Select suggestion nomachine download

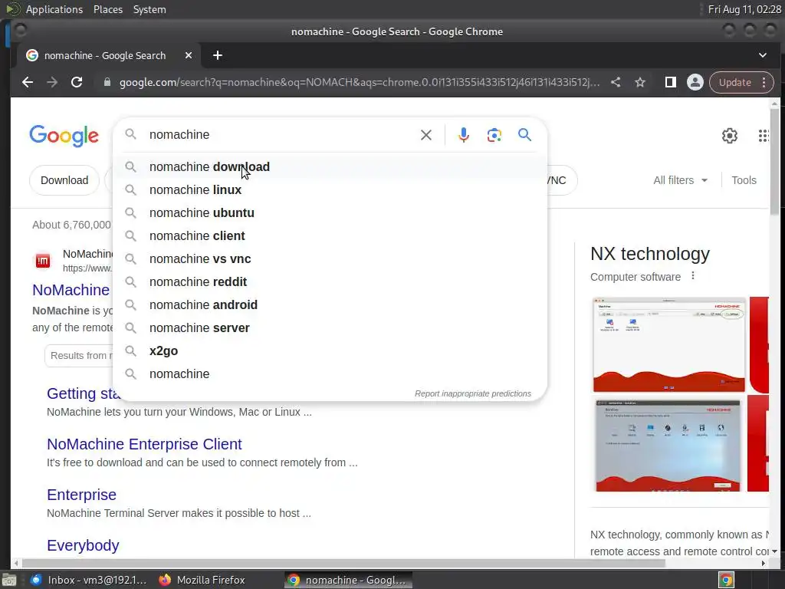pyautogui.click(x=330, y=166)
